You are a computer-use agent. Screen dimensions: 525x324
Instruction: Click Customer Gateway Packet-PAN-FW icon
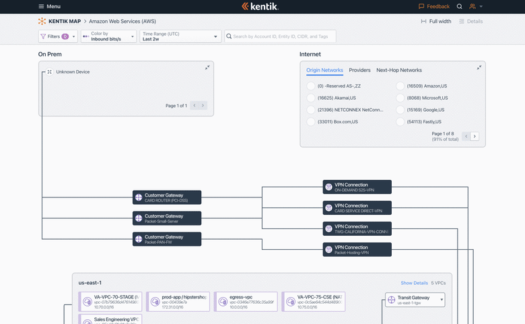[139, 239]
